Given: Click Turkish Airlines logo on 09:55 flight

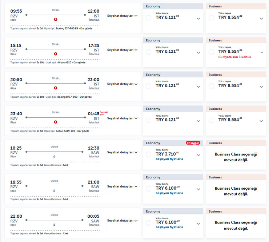Looking at the screenshot, I should tap(56, 19).
